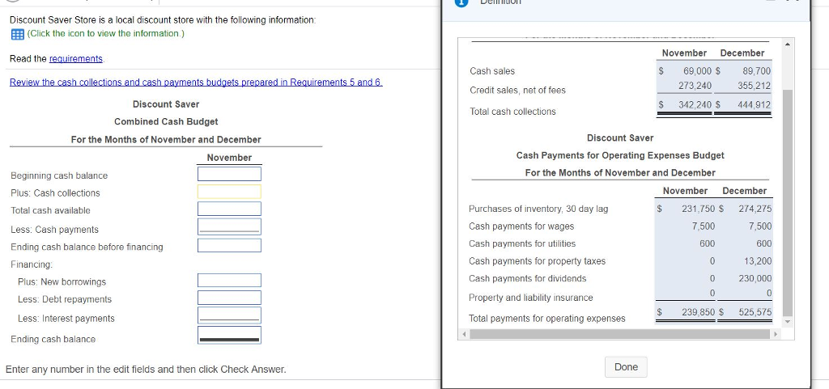Click 'Credit sales, net of fees' label

pyautogui.click(x=517, y=91)
